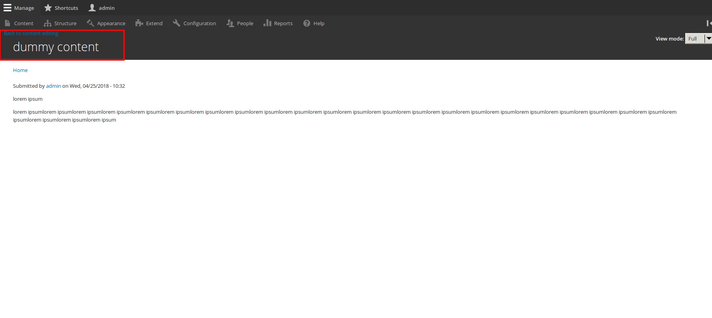Click the Content page icon

pos(7,23)
